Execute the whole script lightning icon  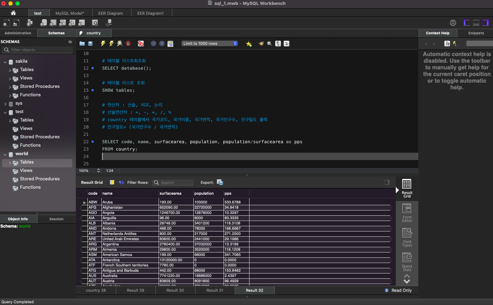pyautogui.click(x=103, y=44)
